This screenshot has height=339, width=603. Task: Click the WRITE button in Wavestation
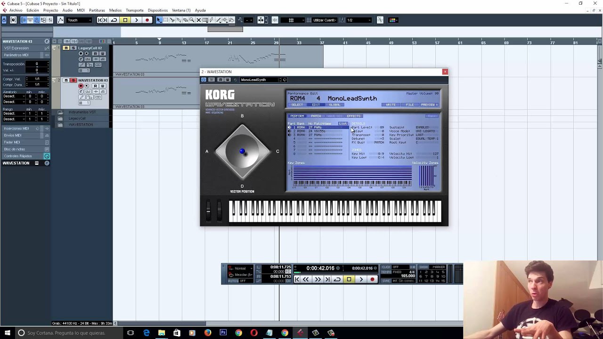click(391, 105)
